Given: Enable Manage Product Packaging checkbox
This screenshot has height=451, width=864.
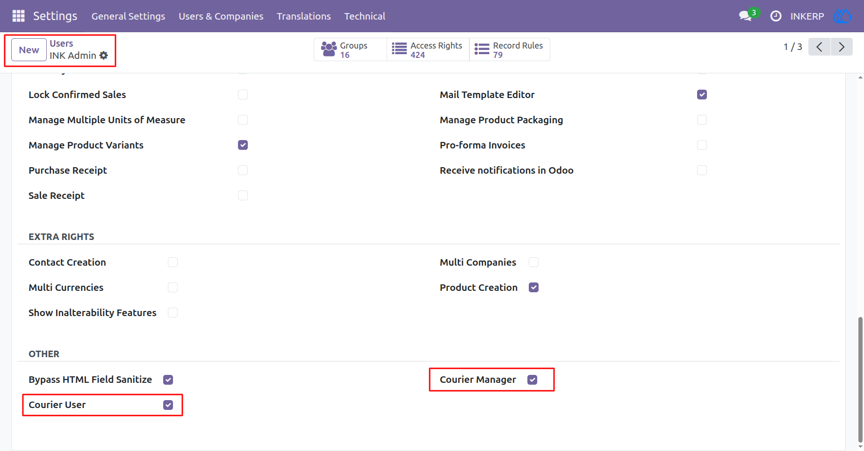Looking at the screenshot, I should [x=702, y=120].
